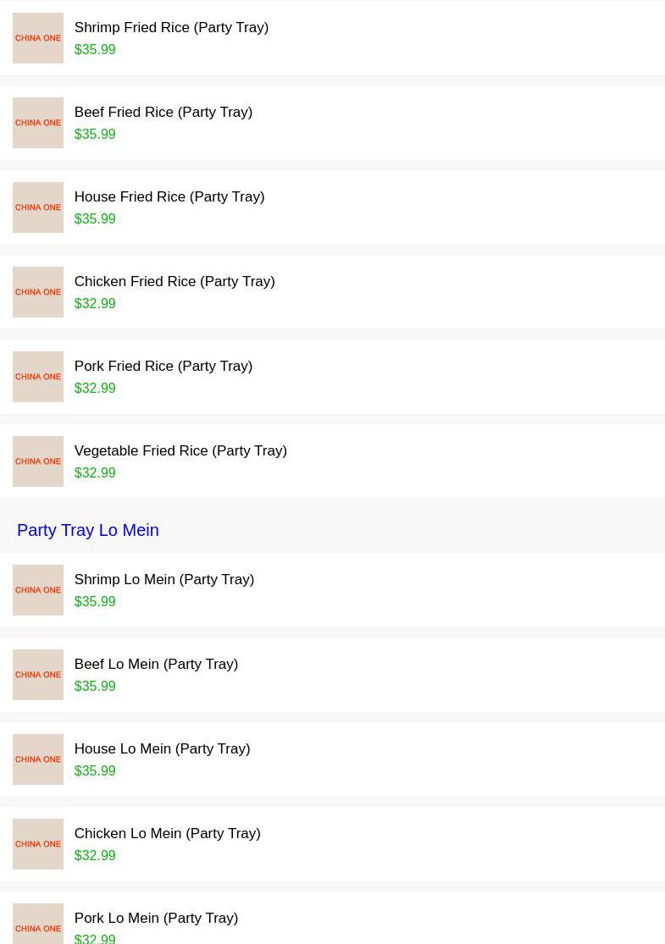Click the China One thumbnail beside Beef Fried Rice
The height and width of the screenshot is (944, 665).
[x=38, y=123]
